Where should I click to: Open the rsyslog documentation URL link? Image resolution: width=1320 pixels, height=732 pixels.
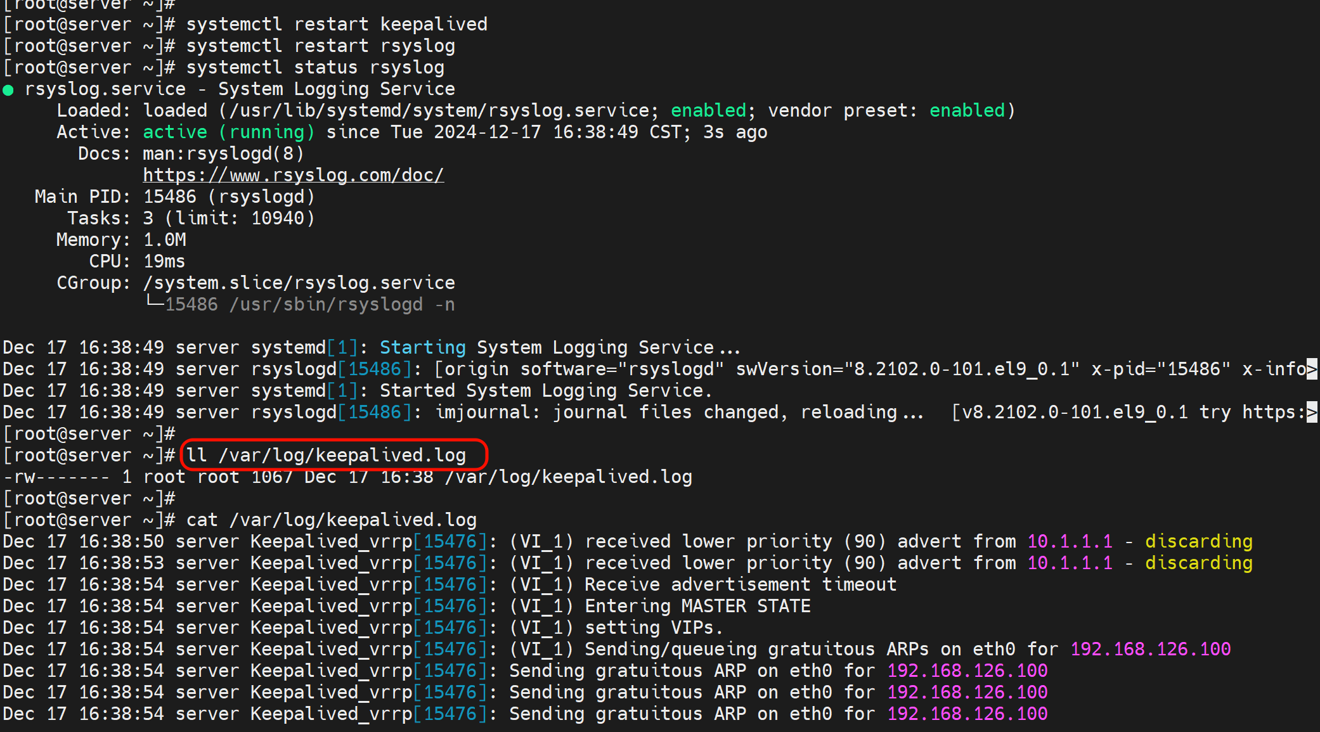click(x=294, y=175)
